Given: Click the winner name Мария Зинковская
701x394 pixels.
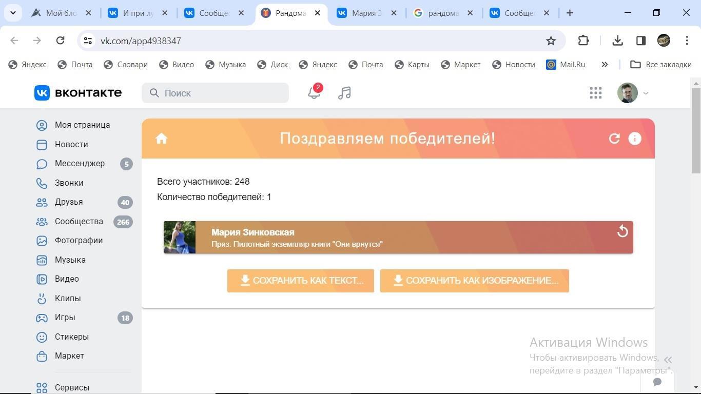Looking at the screenshot, I should (x=253, y=232).
